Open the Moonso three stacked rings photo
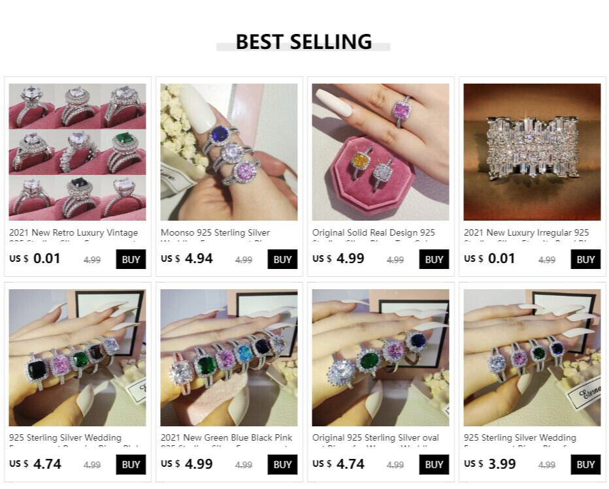 click(x=229, y=152)
